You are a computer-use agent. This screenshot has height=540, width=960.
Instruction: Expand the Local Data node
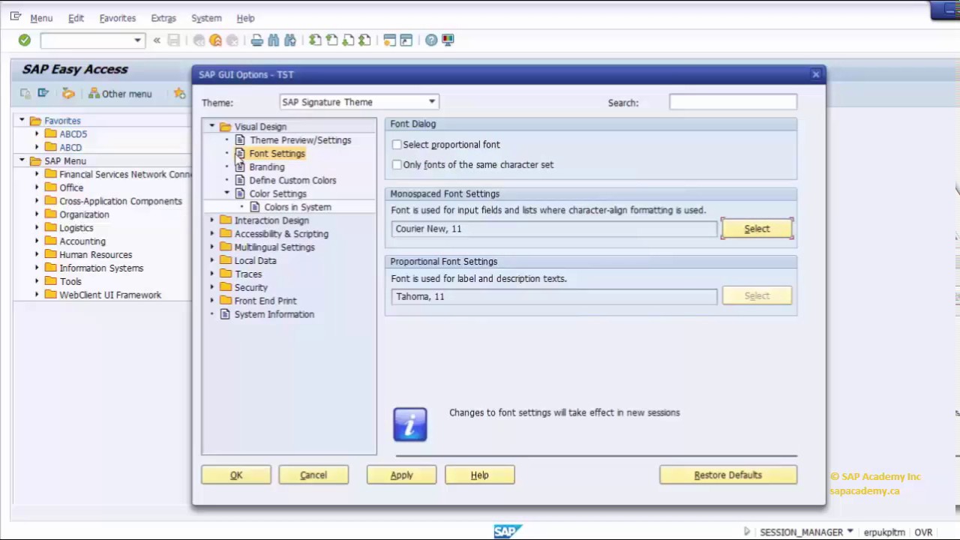click(212, 261)
